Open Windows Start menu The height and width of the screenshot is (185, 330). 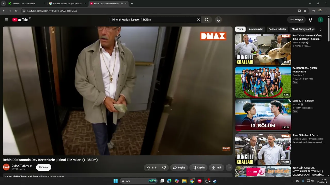coord(115,181)
